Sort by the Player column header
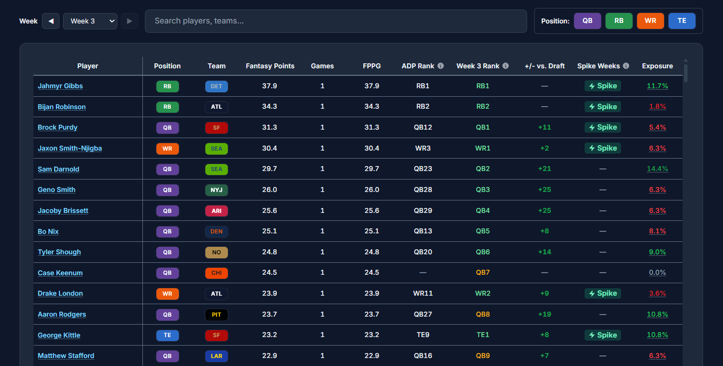 click(x=88, y=66)
